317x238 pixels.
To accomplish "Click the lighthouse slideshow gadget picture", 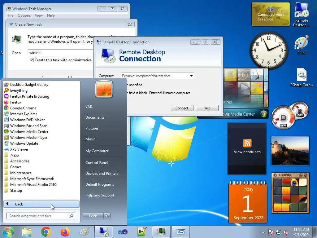I will click(x=290, y=151).
